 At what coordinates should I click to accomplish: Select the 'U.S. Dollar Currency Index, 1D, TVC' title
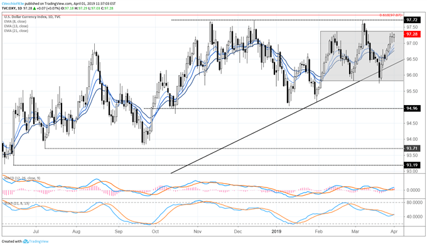(x=33, y=17)
